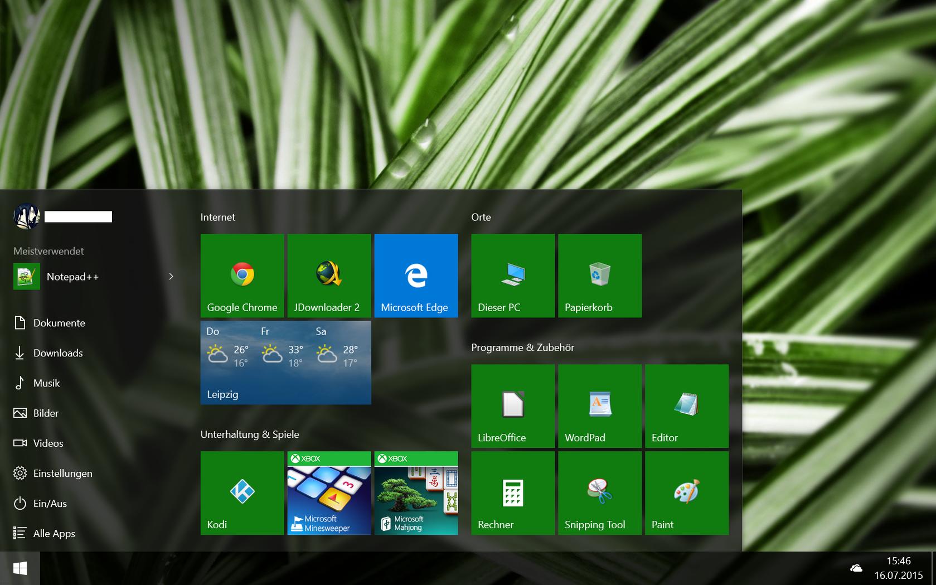The height and width of the screenshot is (585, 936).
Task: Open the Kodi tile
Action: (242, 493)
